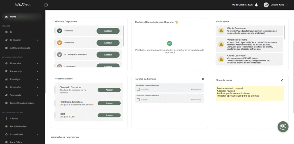Viewport: 294px width, 144px height.
Task: Check the first Avaliação comercial mensal task
Action: [x=138, y=89]
